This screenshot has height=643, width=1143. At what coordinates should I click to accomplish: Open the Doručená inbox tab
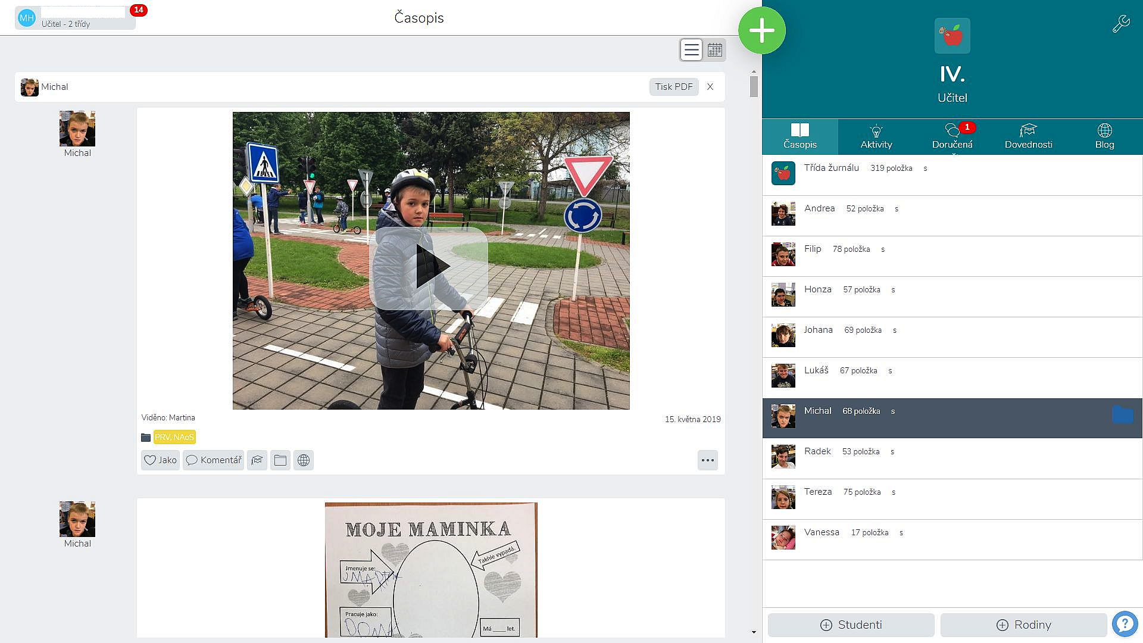(952, 136)
